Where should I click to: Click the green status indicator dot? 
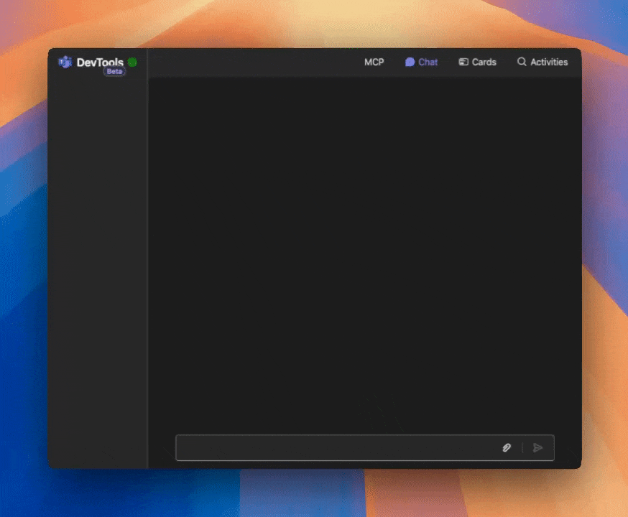131,62
